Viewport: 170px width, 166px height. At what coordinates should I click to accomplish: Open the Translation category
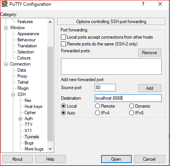click(27, 46)
